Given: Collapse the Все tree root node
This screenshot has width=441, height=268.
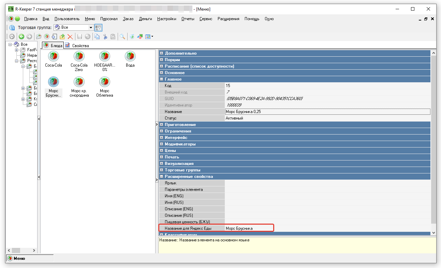Looking at the screenshot, I should [10, 44].
